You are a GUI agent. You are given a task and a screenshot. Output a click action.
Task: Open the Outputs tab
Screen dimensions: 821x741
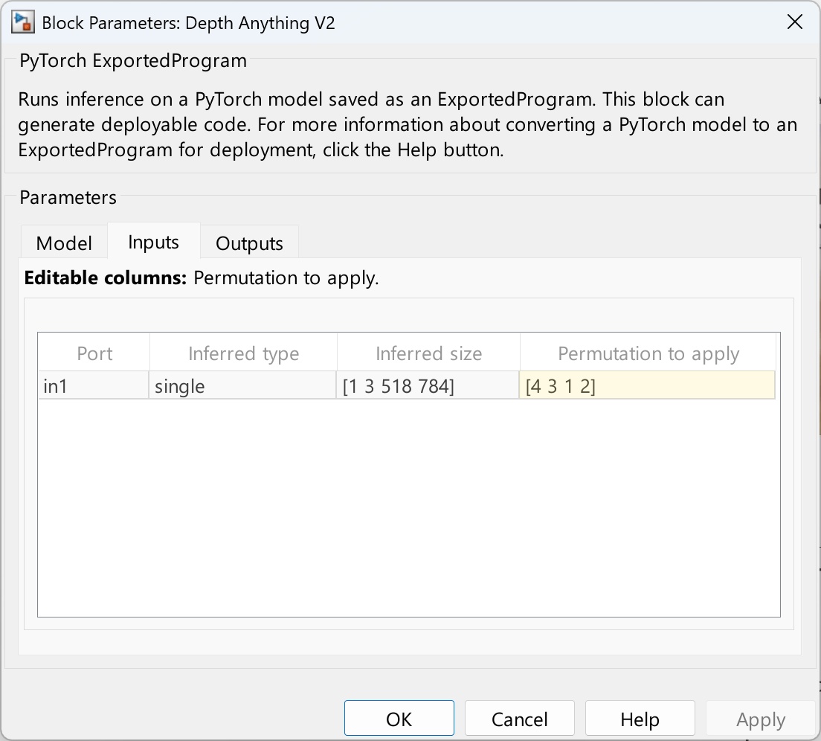tap(249, 243)
